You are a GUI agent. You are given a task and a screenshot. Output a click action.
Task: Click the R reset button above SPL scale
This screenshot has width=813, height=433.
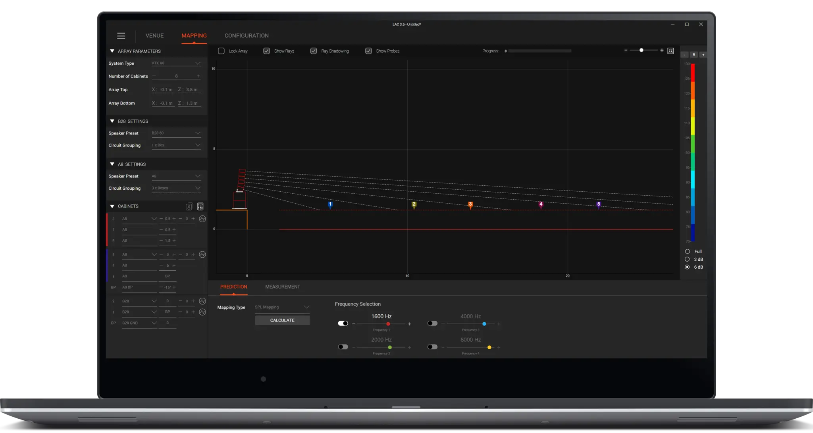pyautogui.click(x=694, y=55)
